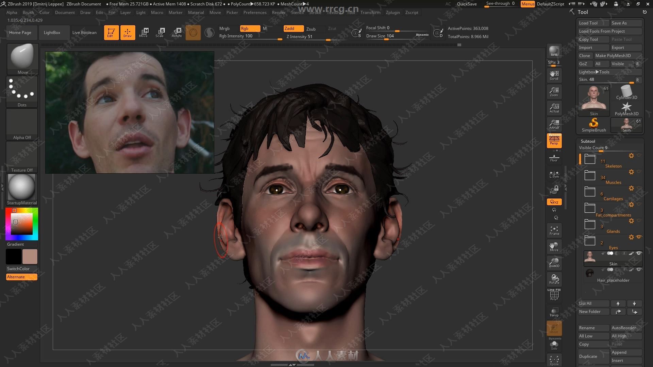Screen dimensions: 653x367
Task: Select the Move transform tool in top shelf
Action: [x=144, y=33]
